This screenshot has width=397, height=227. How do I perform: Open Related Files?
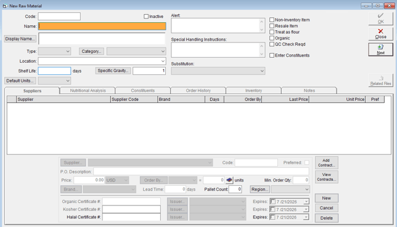(380, 81)
